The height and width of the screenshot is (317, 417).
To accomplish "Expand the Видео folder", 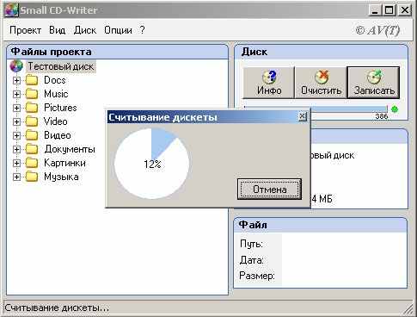I will [x=16, y=135].
